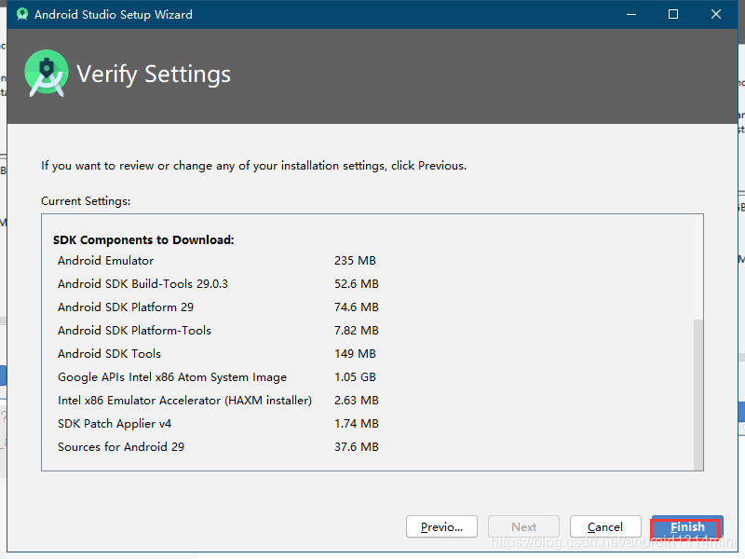
Task: Click the '235 MB' size value
Action: [x=355, y=261]
